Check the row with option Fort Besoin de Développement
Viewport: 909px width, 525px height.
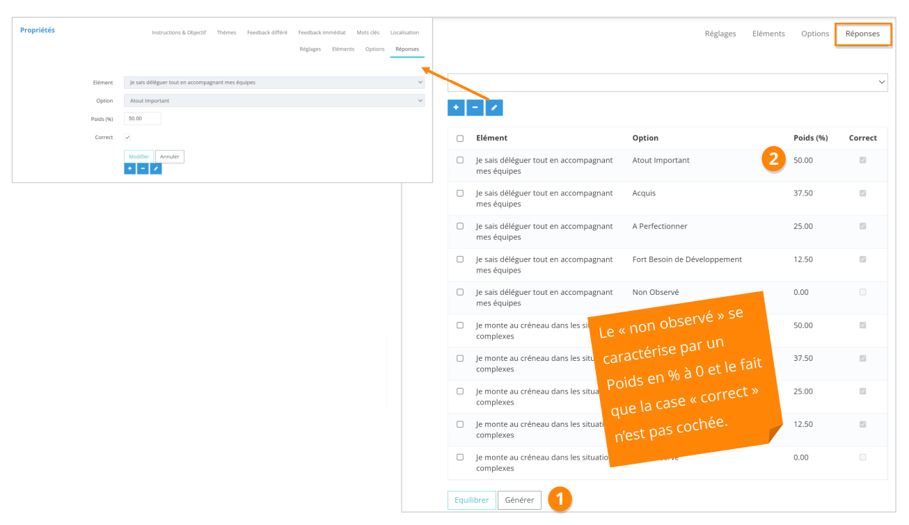[x=460, y=259]
